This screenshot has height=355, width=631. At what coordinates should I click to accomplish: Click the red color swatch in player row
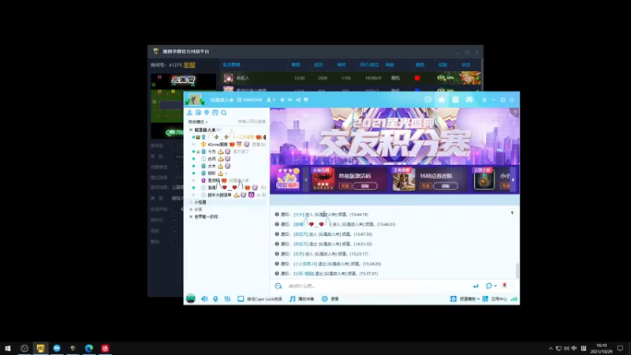tap(417, 78)
